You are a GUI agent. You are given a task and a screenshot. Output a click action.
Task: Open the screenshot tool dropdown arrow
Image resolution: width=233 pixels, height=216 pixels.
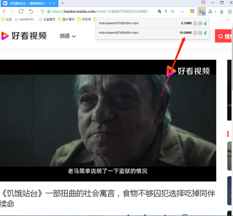click(216, 12)
